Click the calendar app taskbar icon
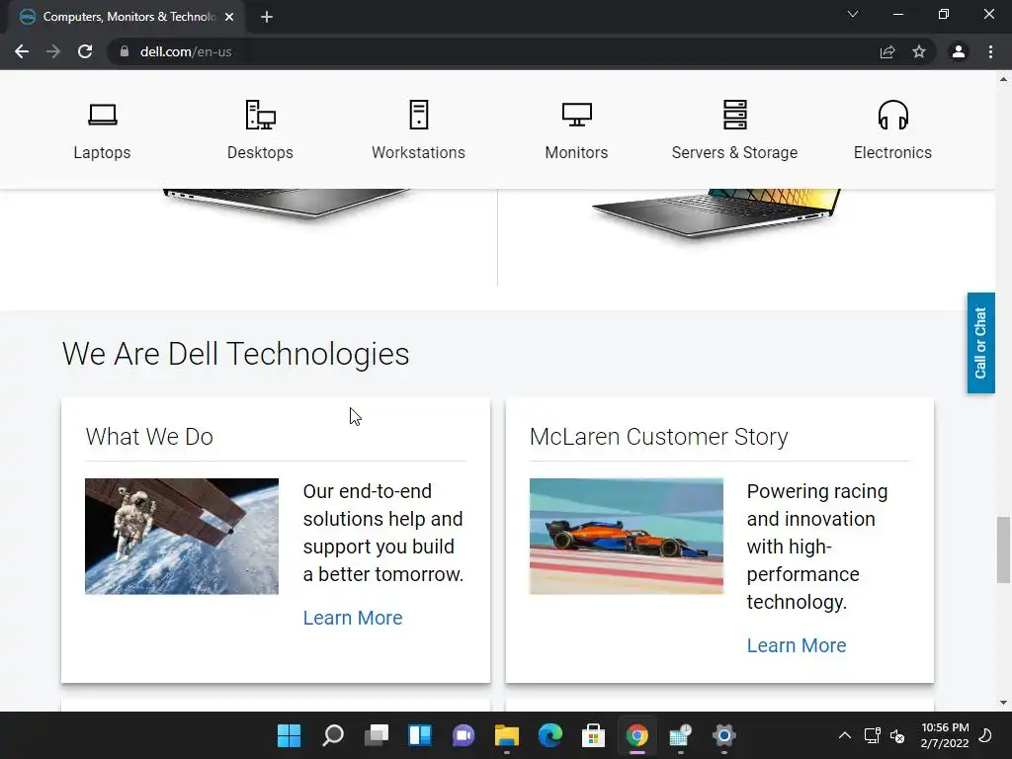The height and width of the screenshot is (759, 1012). (x=680, y=735)
